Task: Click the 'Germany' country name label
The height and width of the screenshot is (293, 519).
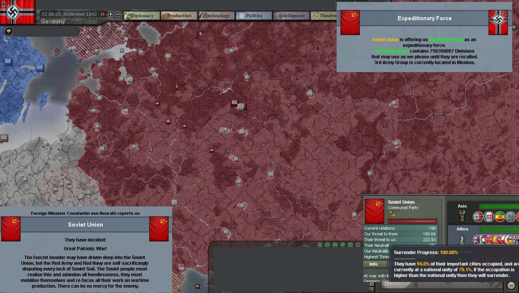Action: [x=53, y=21]
